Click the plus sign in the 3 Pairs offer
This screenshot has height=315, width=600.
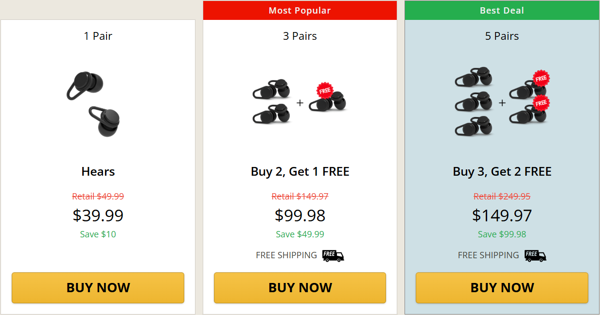[x=300, y=102]
